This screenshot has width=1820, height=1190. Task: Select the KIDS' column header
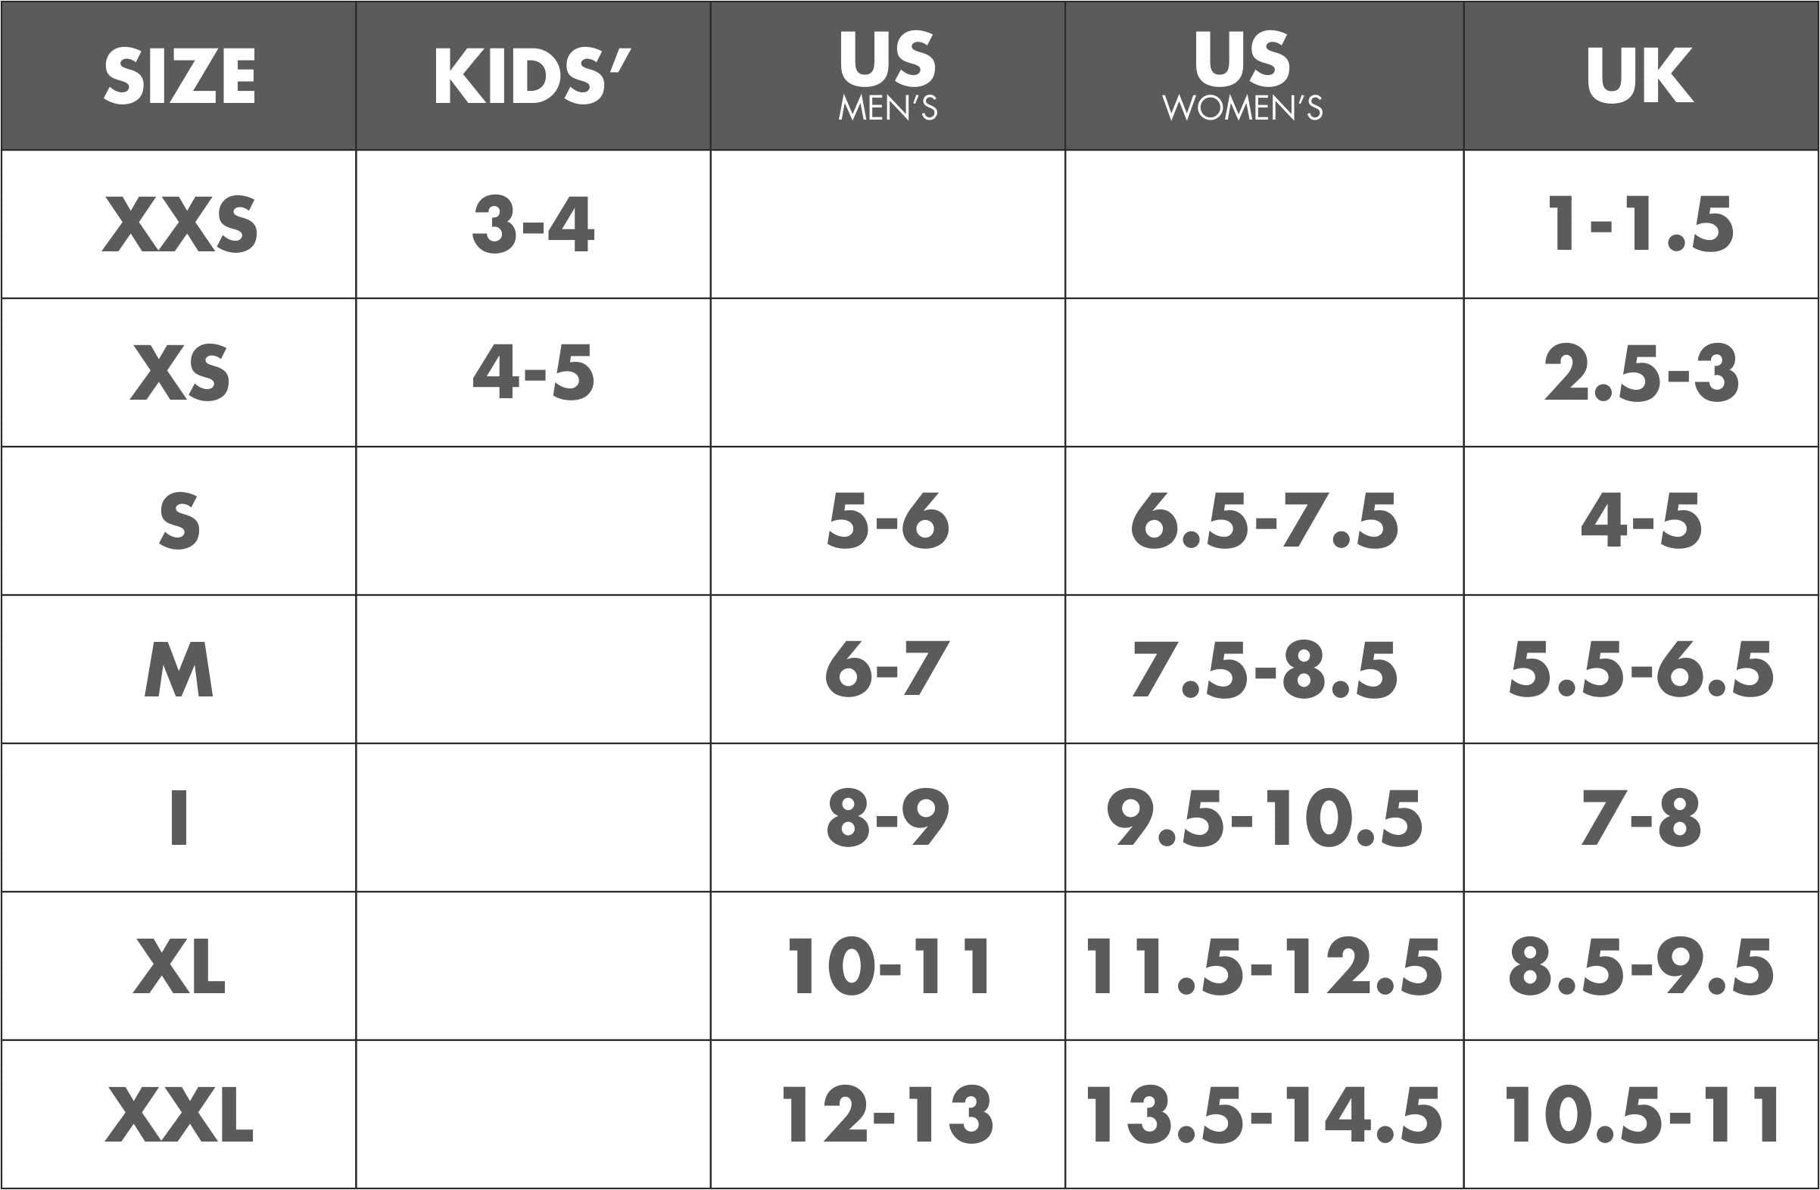[x=533, y=76]
